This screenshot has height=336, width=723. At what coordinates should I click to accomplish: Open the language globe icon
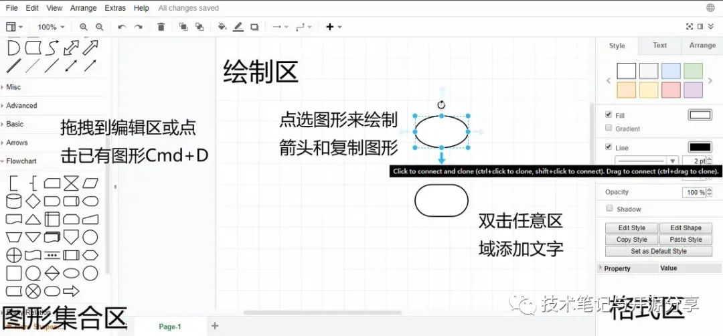click(x=710, y=8)
